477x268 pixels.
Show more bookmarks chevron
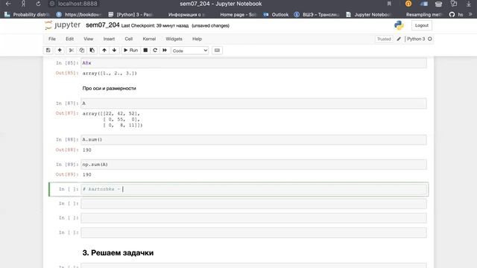click(x=470, y=15)
